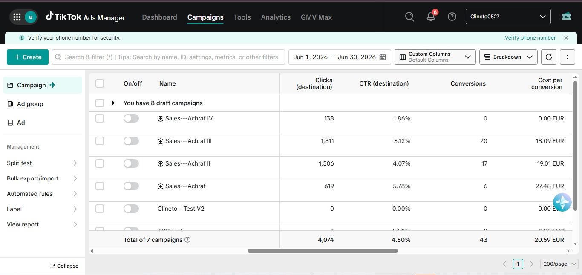The height and width of the screenshot is (275, 582).
Task: Click the smart campaign icon for Sales---Achraf IV
Action: point(161,119)
